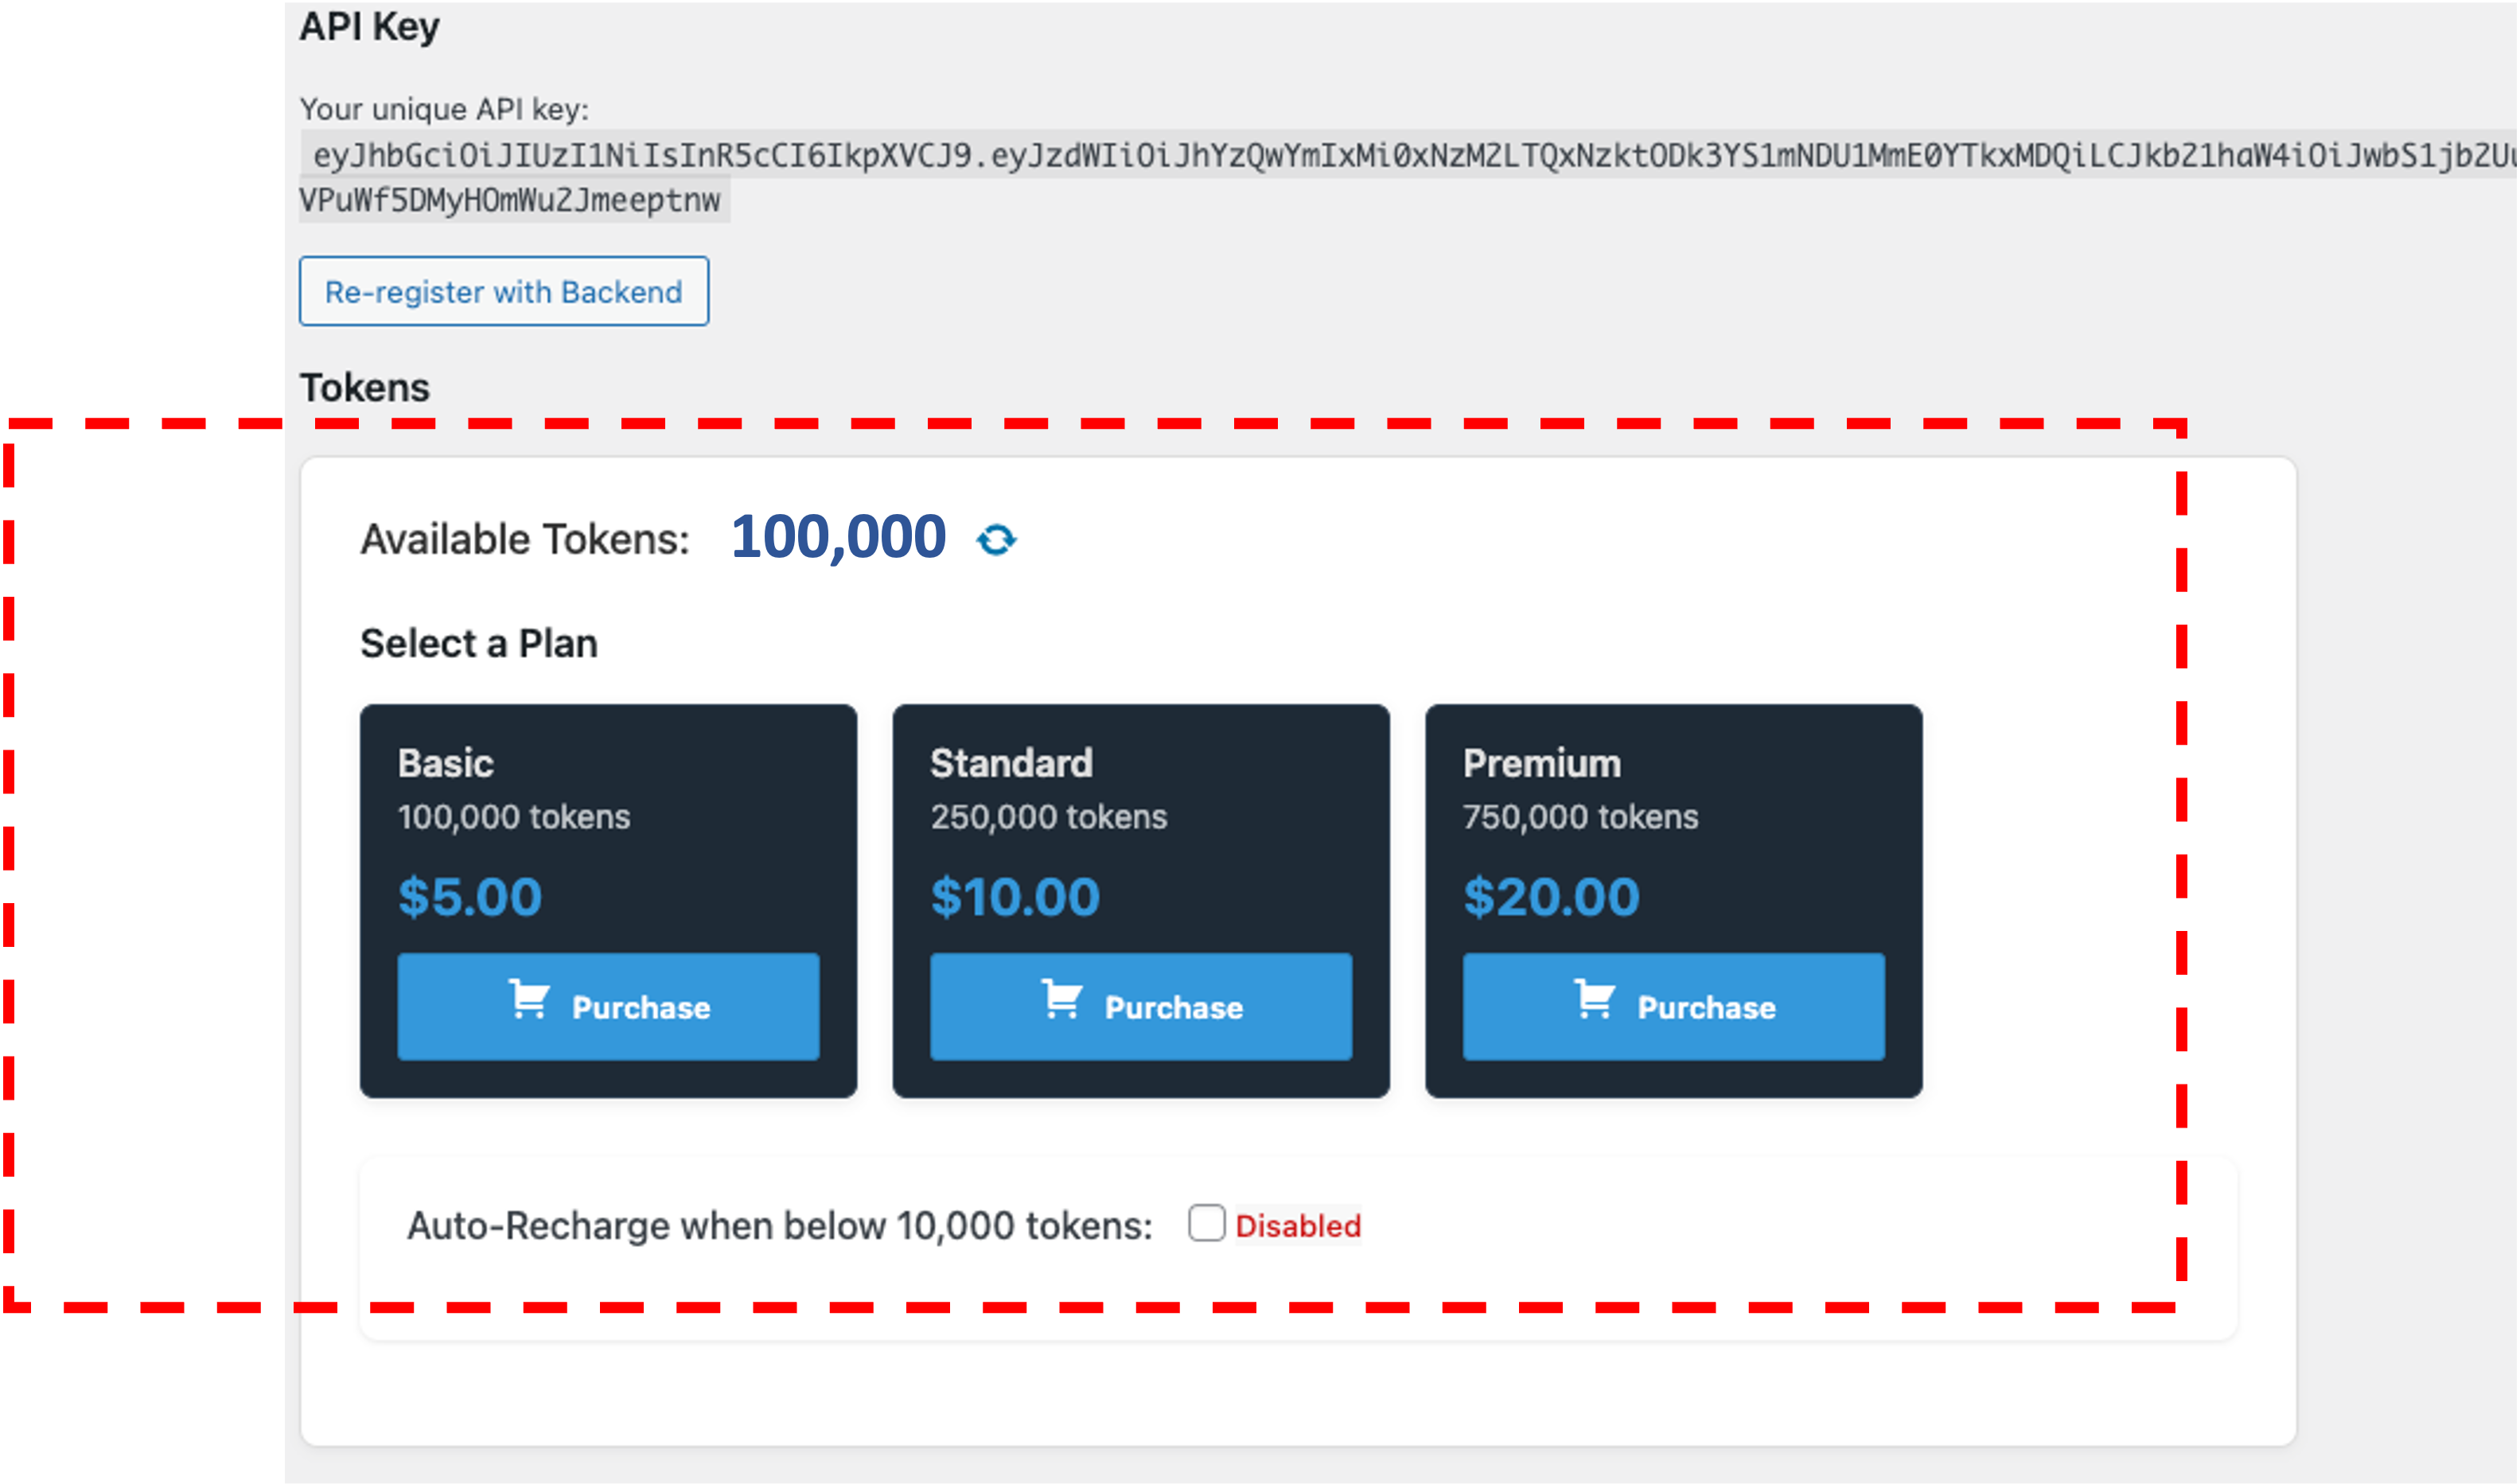Select the Basic plan card title
Image resolution: width=2520 pixels, height=1484 pixels.
click(446, 764)
